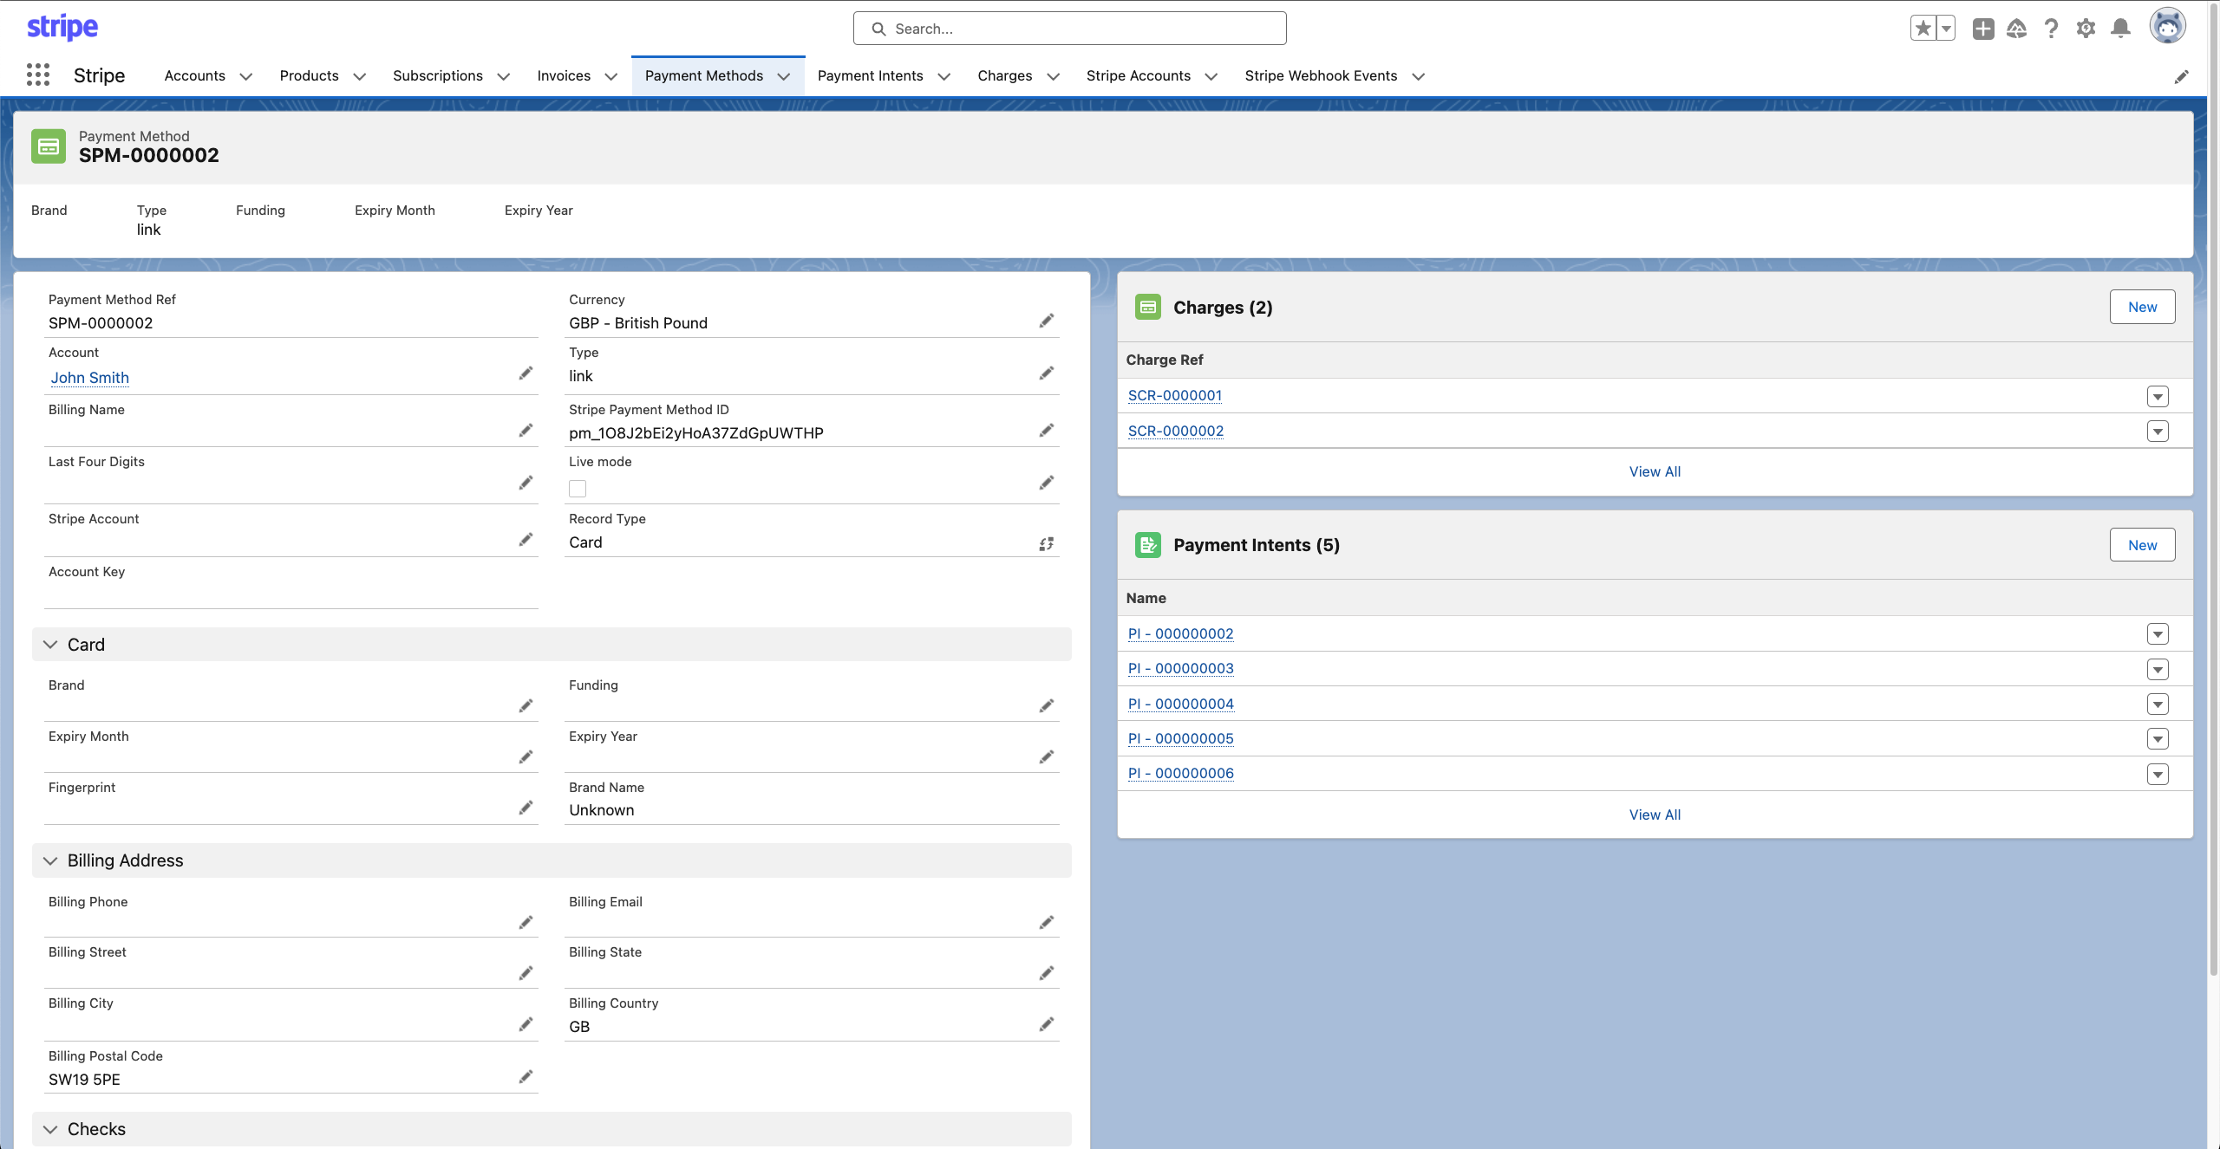Edit the Currency field pencil icon
The image size is (2220, 1149).
[1047, 321]
